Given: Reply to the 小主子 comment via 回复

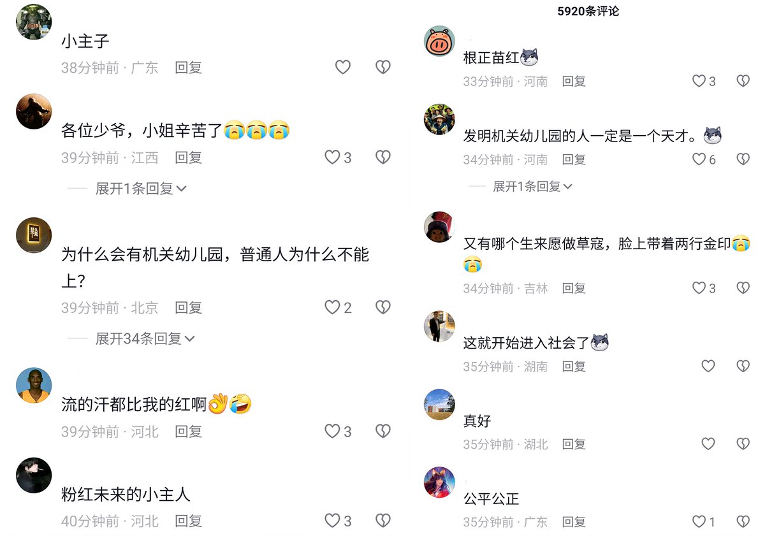Looking at the screenshot, I should pyautogui.click(x=188, y=67).
